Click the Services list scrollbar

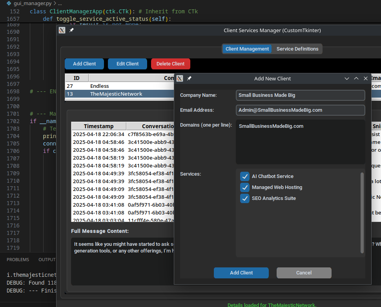coord(362,213)
